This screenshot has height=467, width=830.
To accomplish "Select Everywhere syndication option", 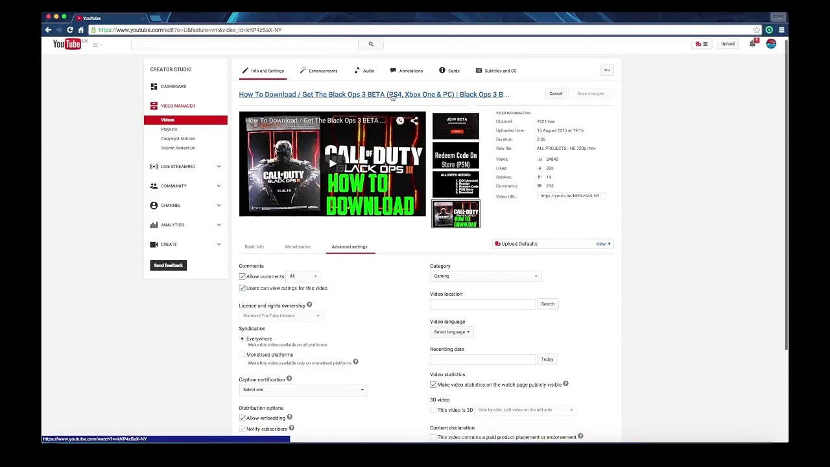I will click(x=243, y=339).
